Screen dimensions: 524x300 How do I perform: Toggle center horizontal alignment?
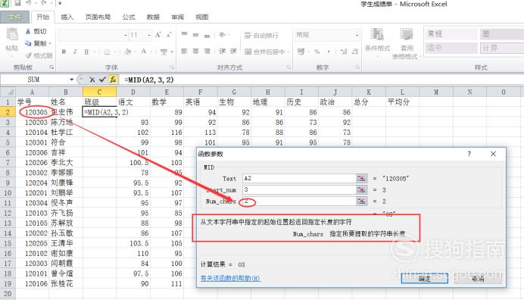coord(196,52)
